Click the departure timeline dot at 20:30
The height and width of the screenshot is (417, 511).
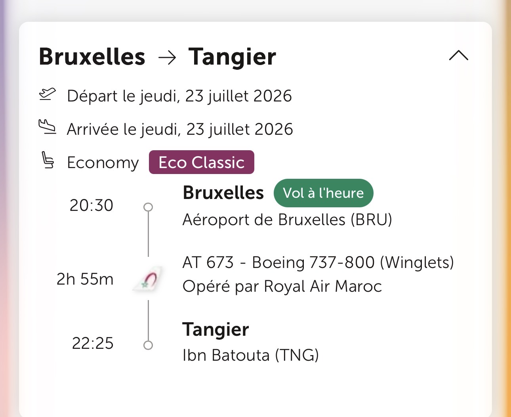tap(148, 207)
